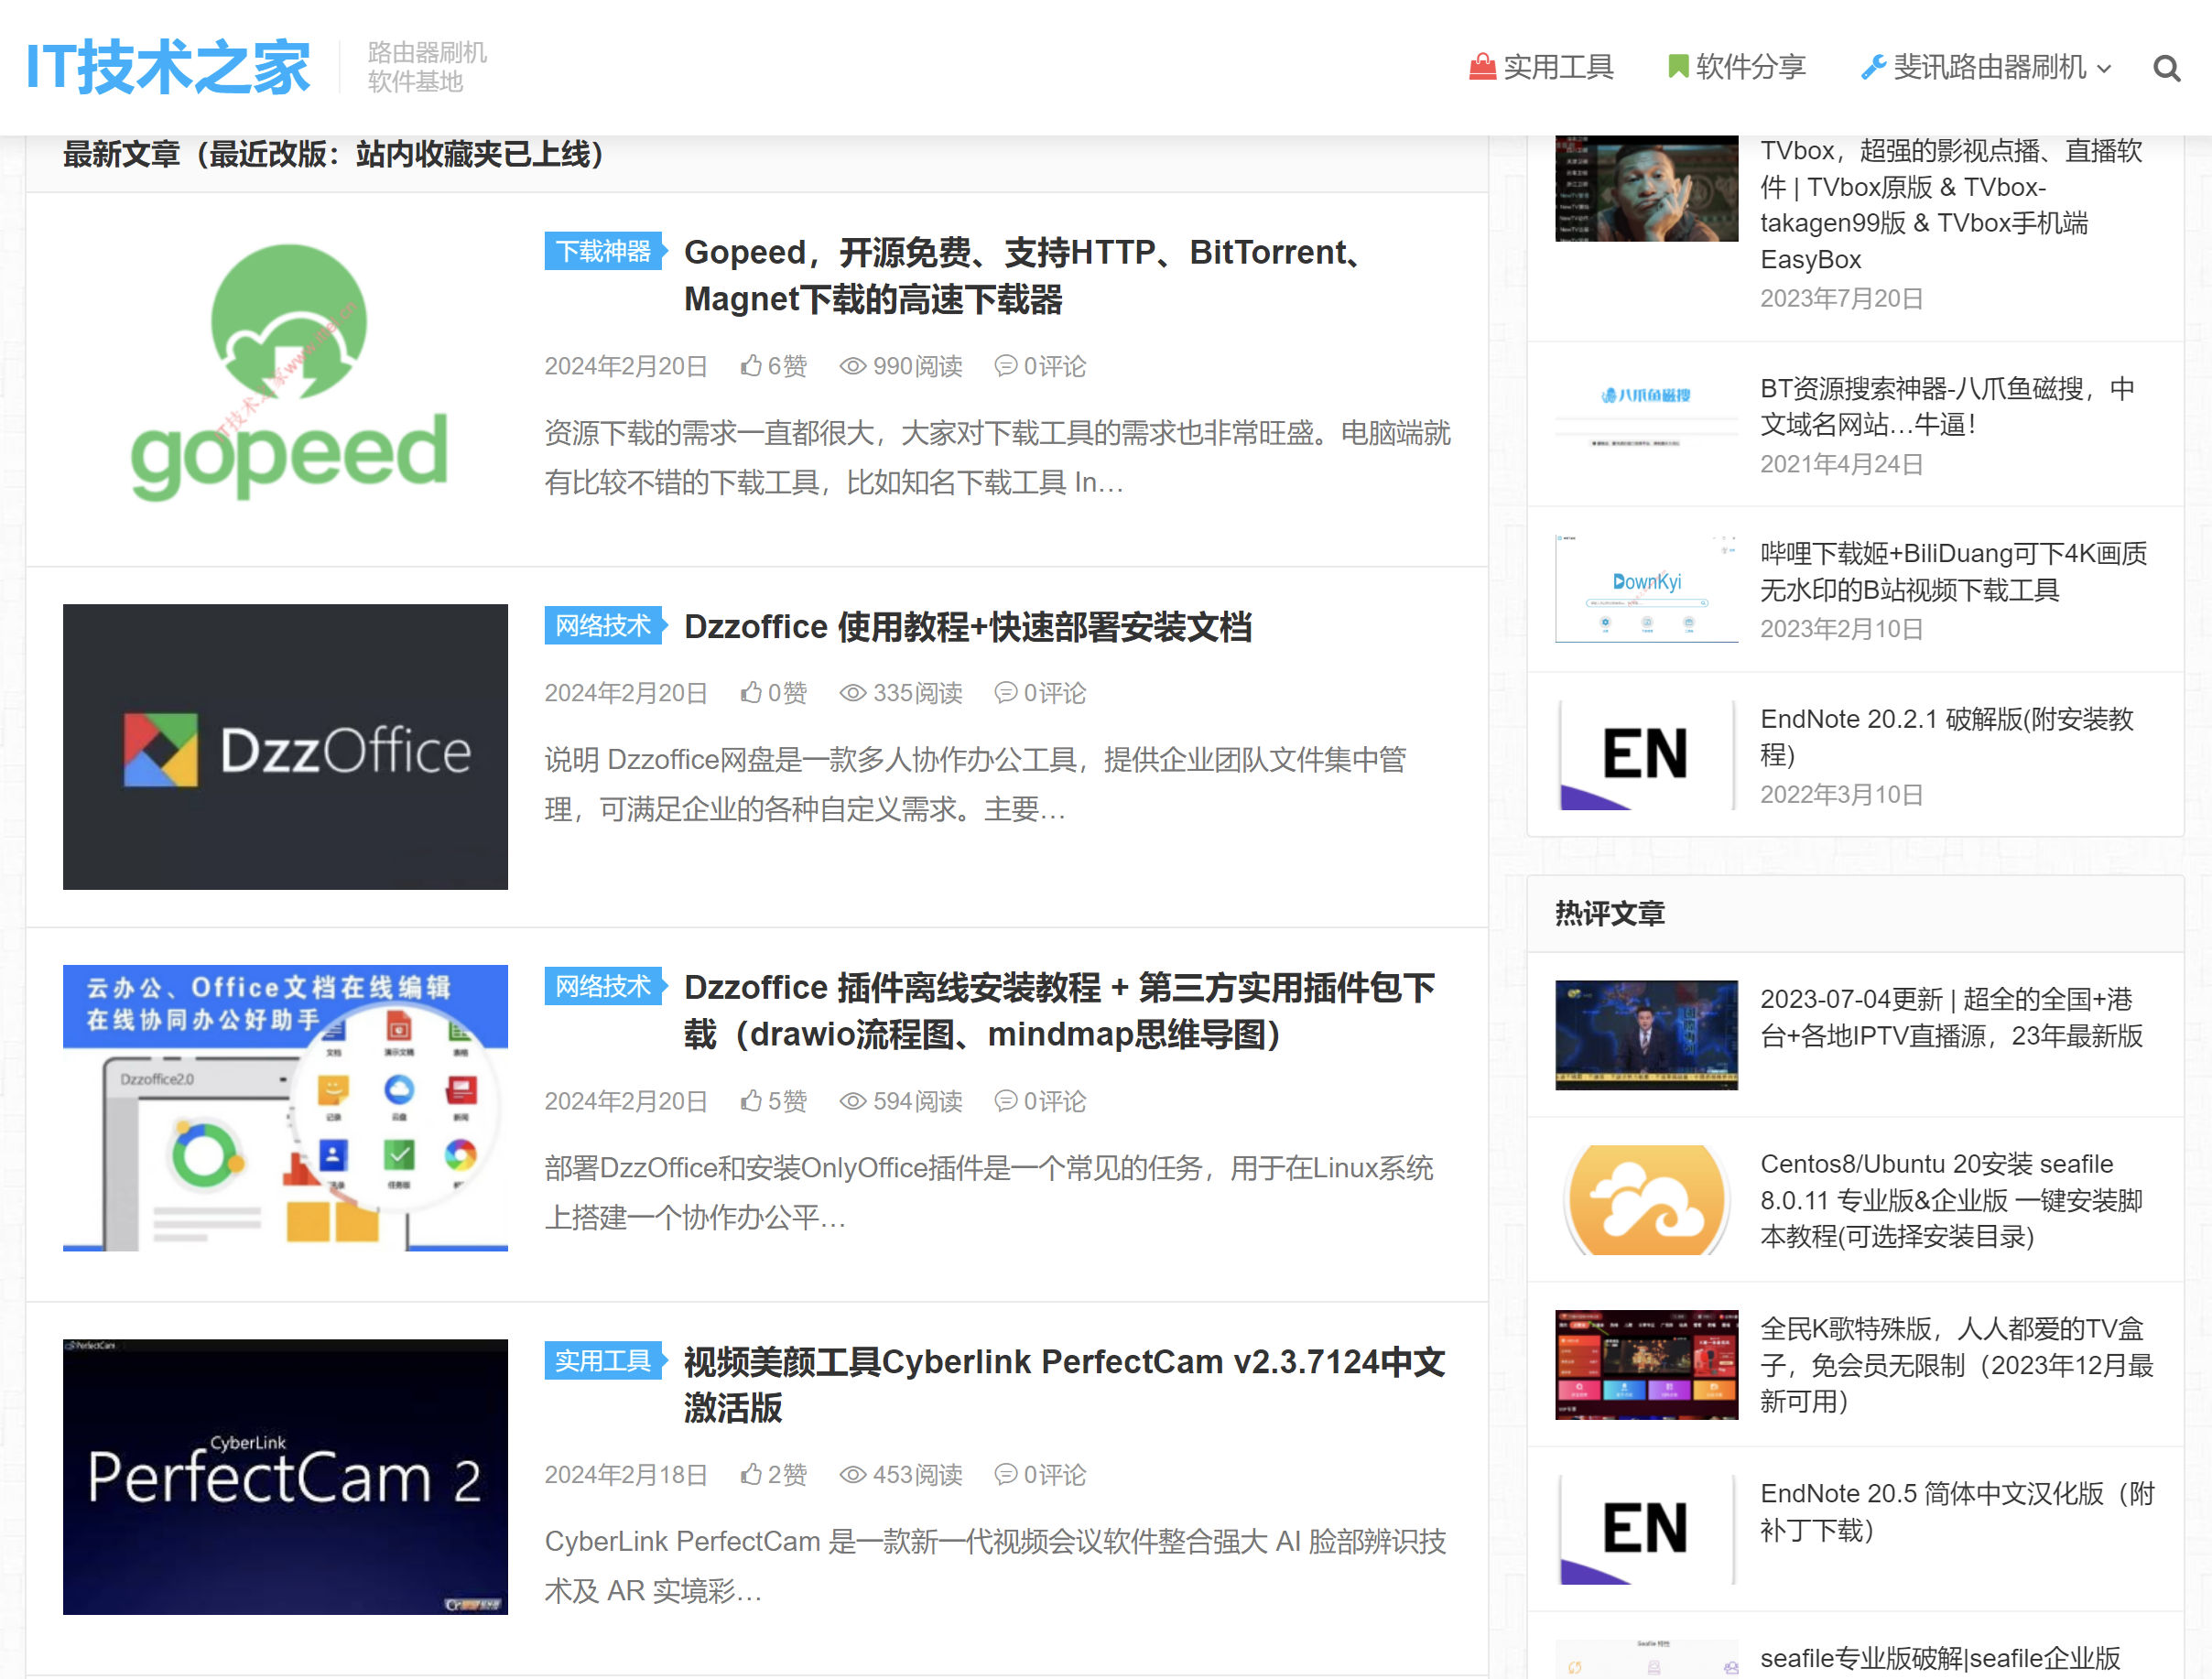
Task: Click the 2024年2月18日 date on PerfectCam article
Action: (626, 1474)
